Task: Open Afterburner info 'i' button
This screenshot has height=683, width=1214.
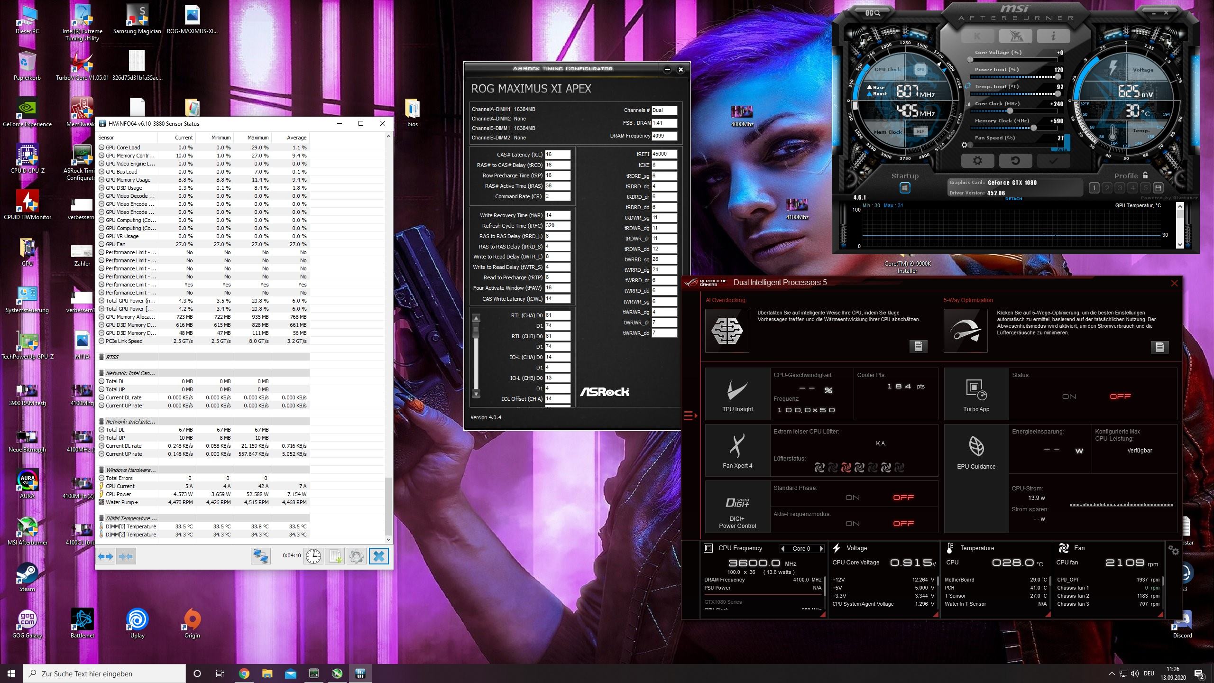Action: coord(1053,36)
